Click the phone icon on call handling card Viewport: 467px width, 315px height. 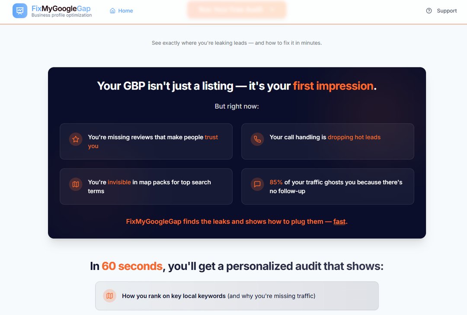[x=257, y=139]
